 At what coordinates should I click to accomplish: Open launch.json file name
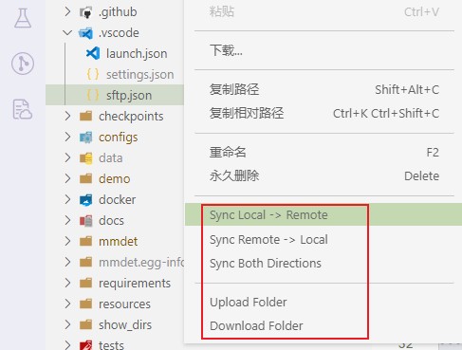137,54
